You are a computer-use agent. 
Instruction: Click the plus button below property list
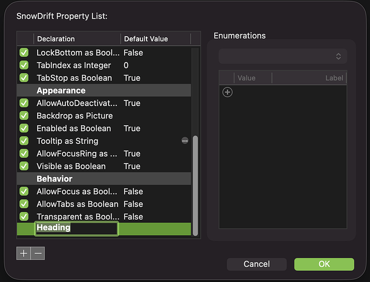point(24,253)
